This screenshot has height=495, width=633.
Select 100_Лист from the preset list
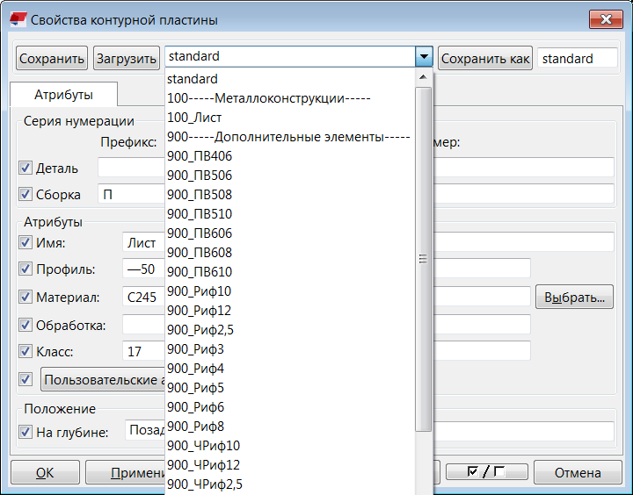coord(194,118)
